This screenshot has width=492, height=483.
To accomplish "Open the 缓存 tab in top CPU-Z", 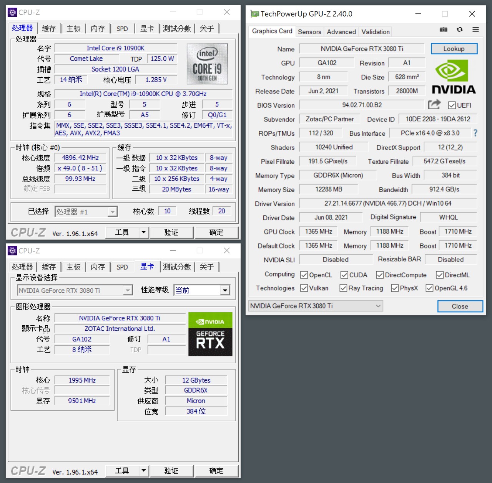I will pyautogui.click(x=49, y=28).
